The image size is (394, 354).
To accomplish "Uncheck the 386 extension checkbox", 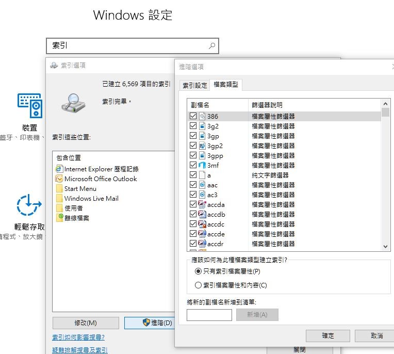I will [193, 116].
